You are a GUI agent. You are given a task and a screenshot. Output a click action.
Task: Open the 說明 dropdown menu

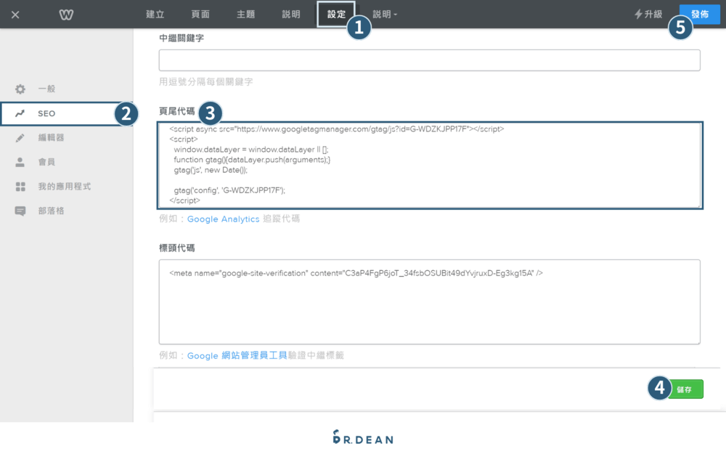383,14
